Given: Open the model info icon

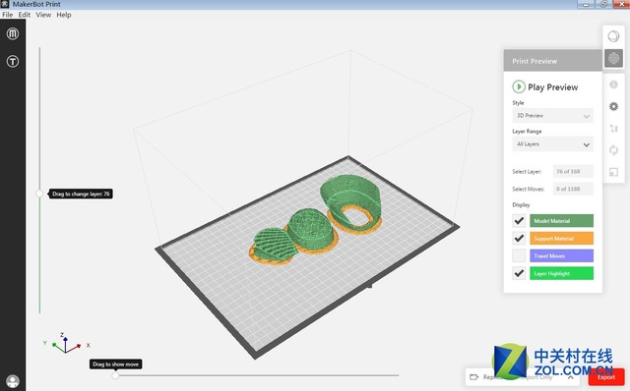Looking at the screenshot, I should [x=613, y=84].
